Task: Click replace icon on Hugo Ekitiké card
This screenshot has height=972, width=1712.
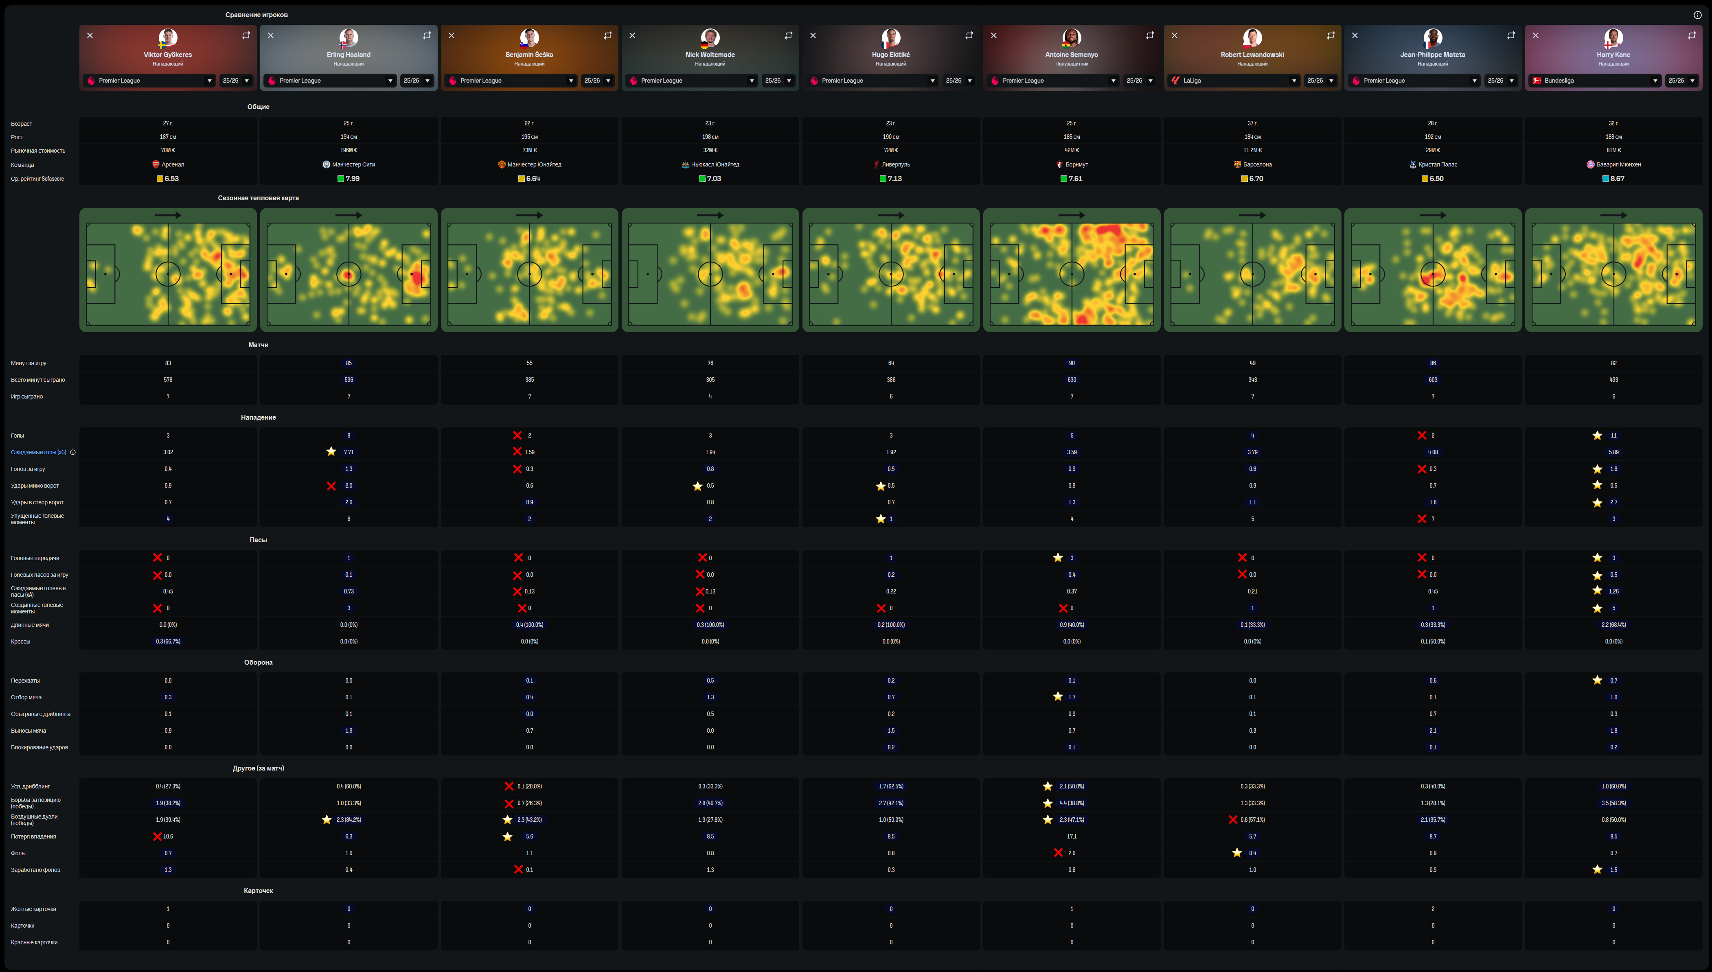Action: click(969, 35)
